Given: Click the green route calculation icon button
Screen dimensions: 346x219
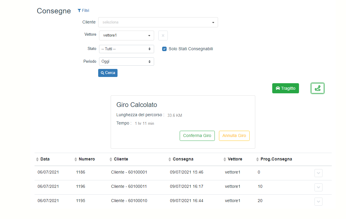Looking at the screenshot, I should 317,88.
